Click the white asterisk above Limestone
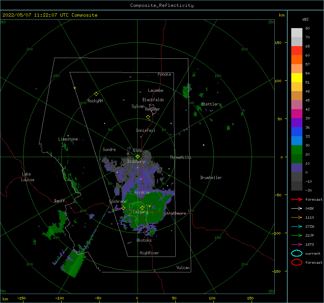Screen dimensions: 324x303 [68, 136]
